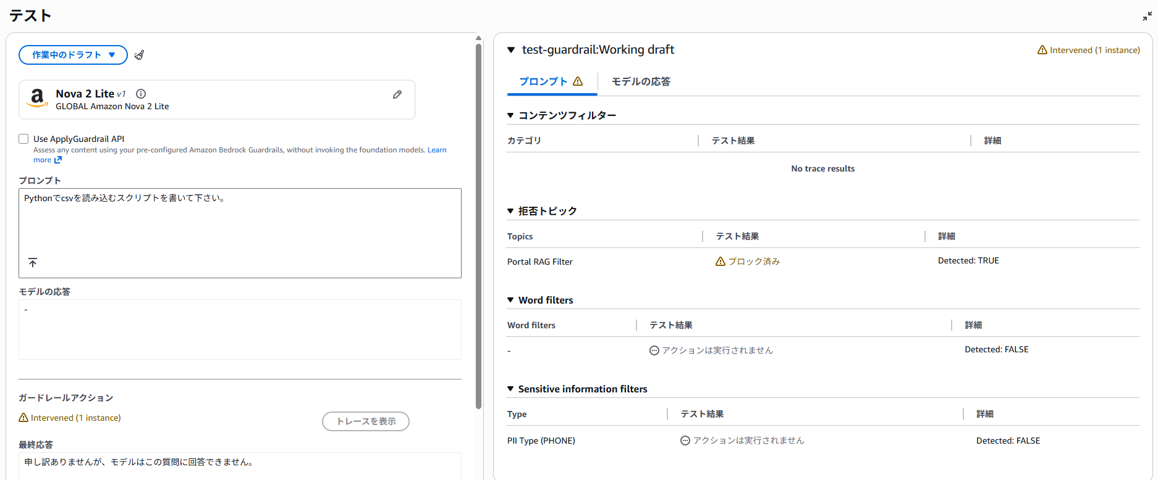Collapse the Sensitive information filters section
Screen dimensions: 1158x480
coord(510,389)
